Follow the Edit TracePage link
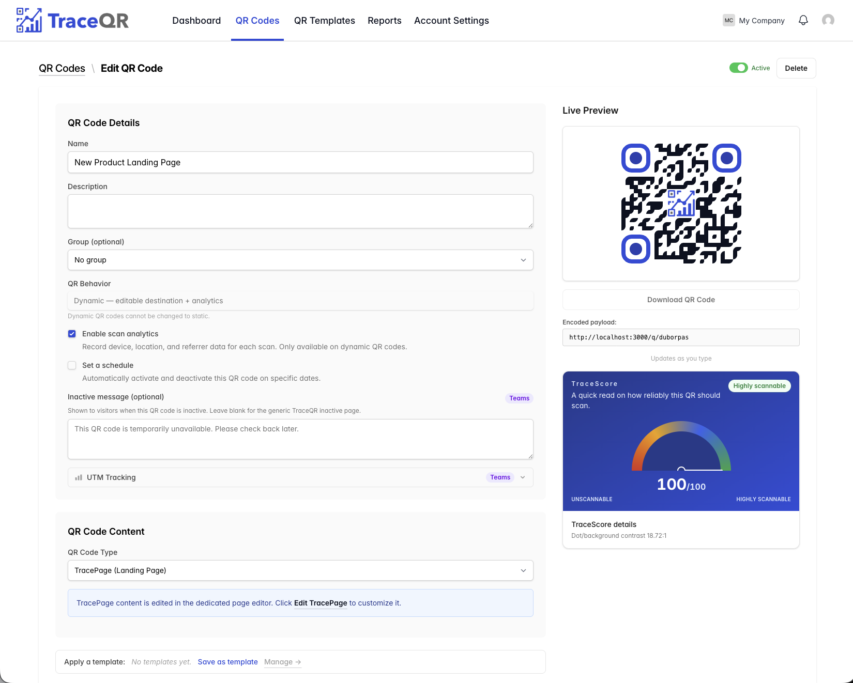 click(321, 603)
